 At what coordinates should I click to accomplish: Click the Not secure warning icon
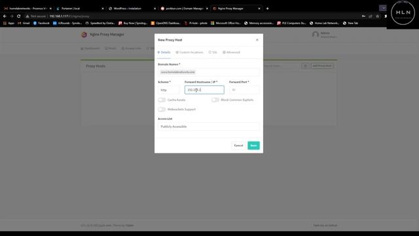click(x=27, y=16)
